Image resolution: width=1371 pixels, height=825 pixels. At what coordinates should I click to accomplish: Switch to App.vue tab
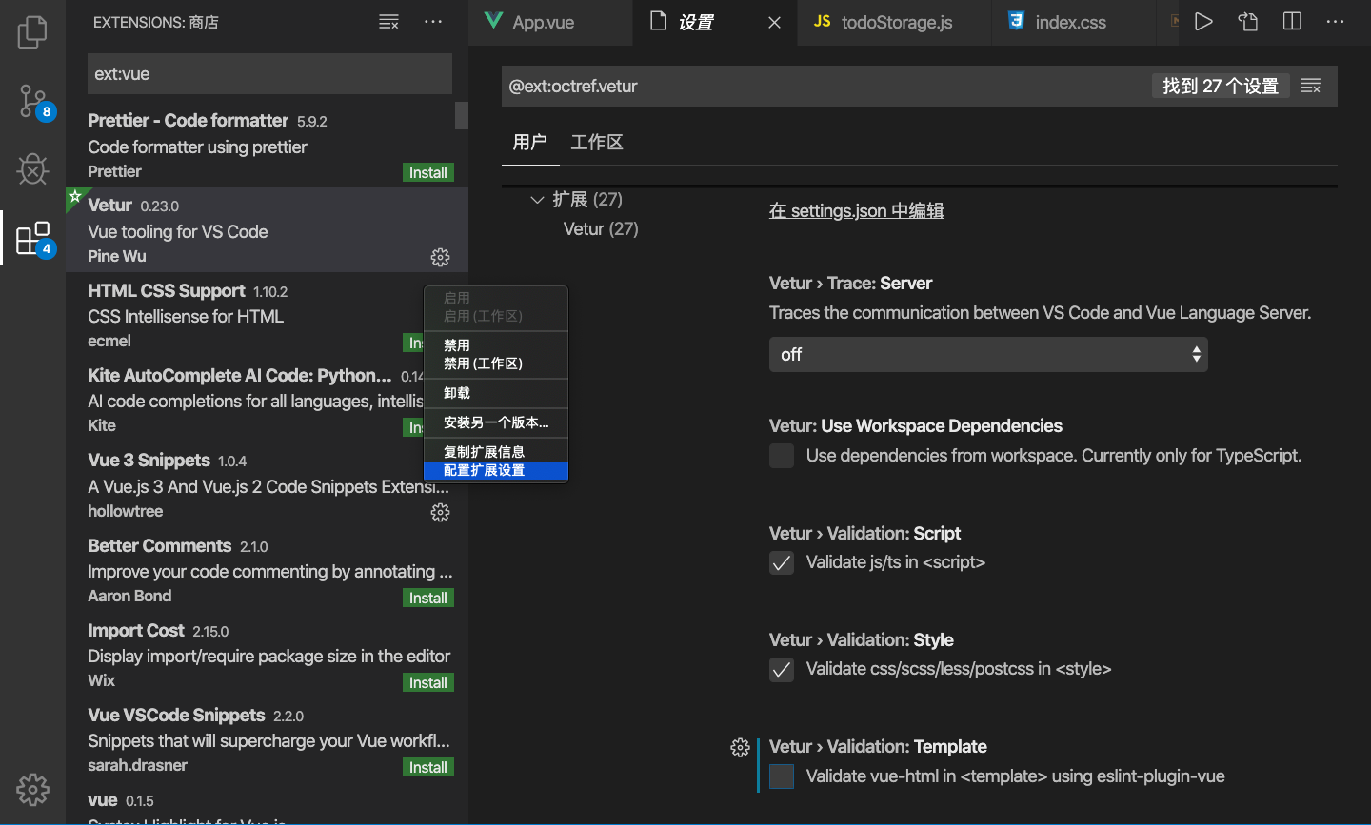pos(544,23)
